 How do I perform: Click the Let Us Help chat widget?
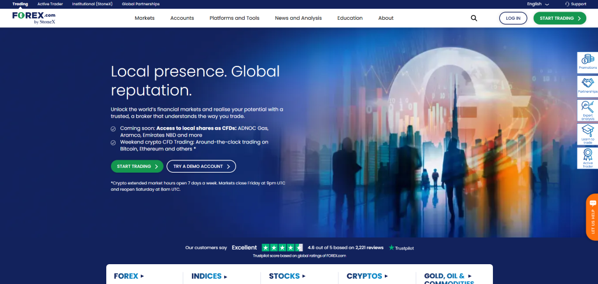tap(592, 217)
